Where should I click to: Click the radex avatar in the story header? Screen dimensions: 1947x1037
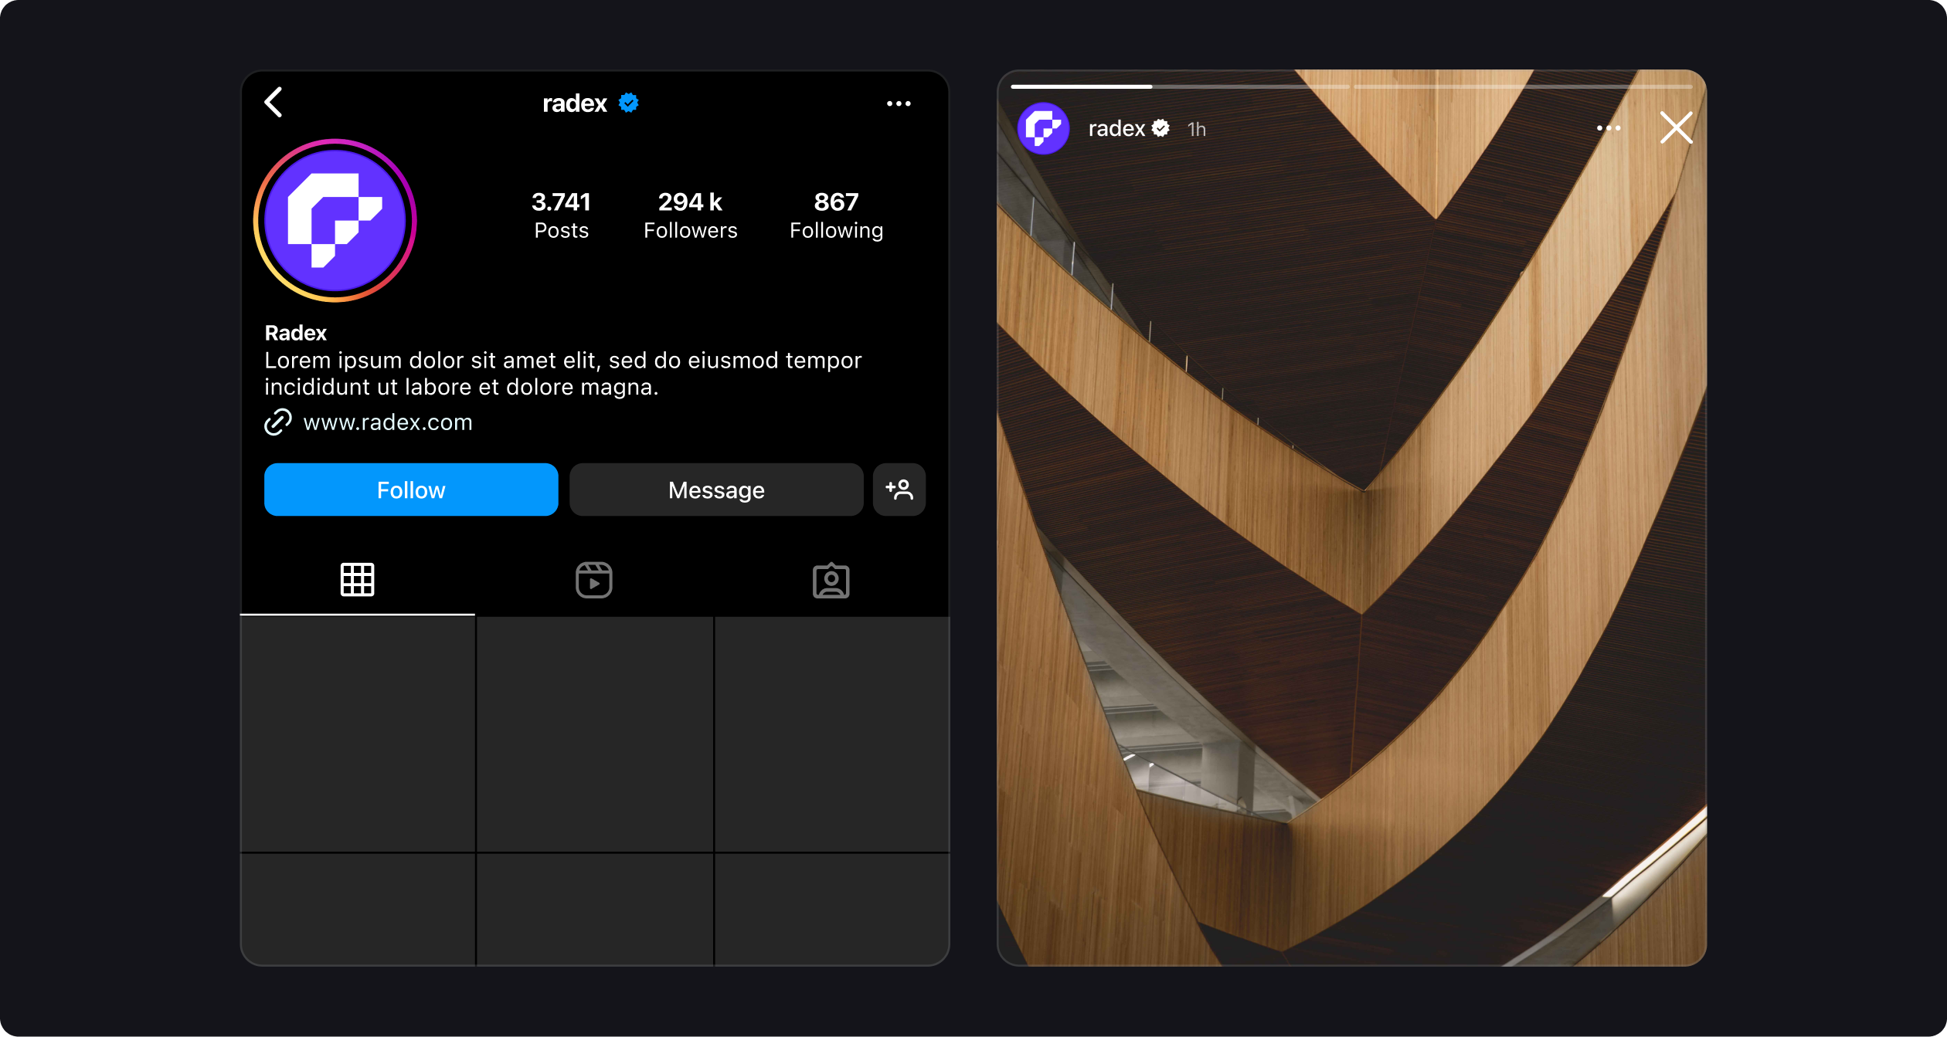pos(1044,129)
